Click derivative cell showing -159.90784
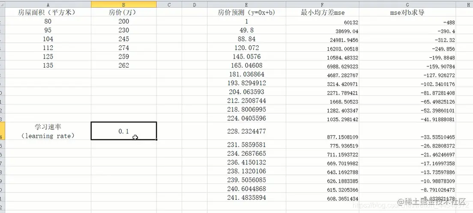The width and height of the screenshot is (473, 213). (407, 65)
